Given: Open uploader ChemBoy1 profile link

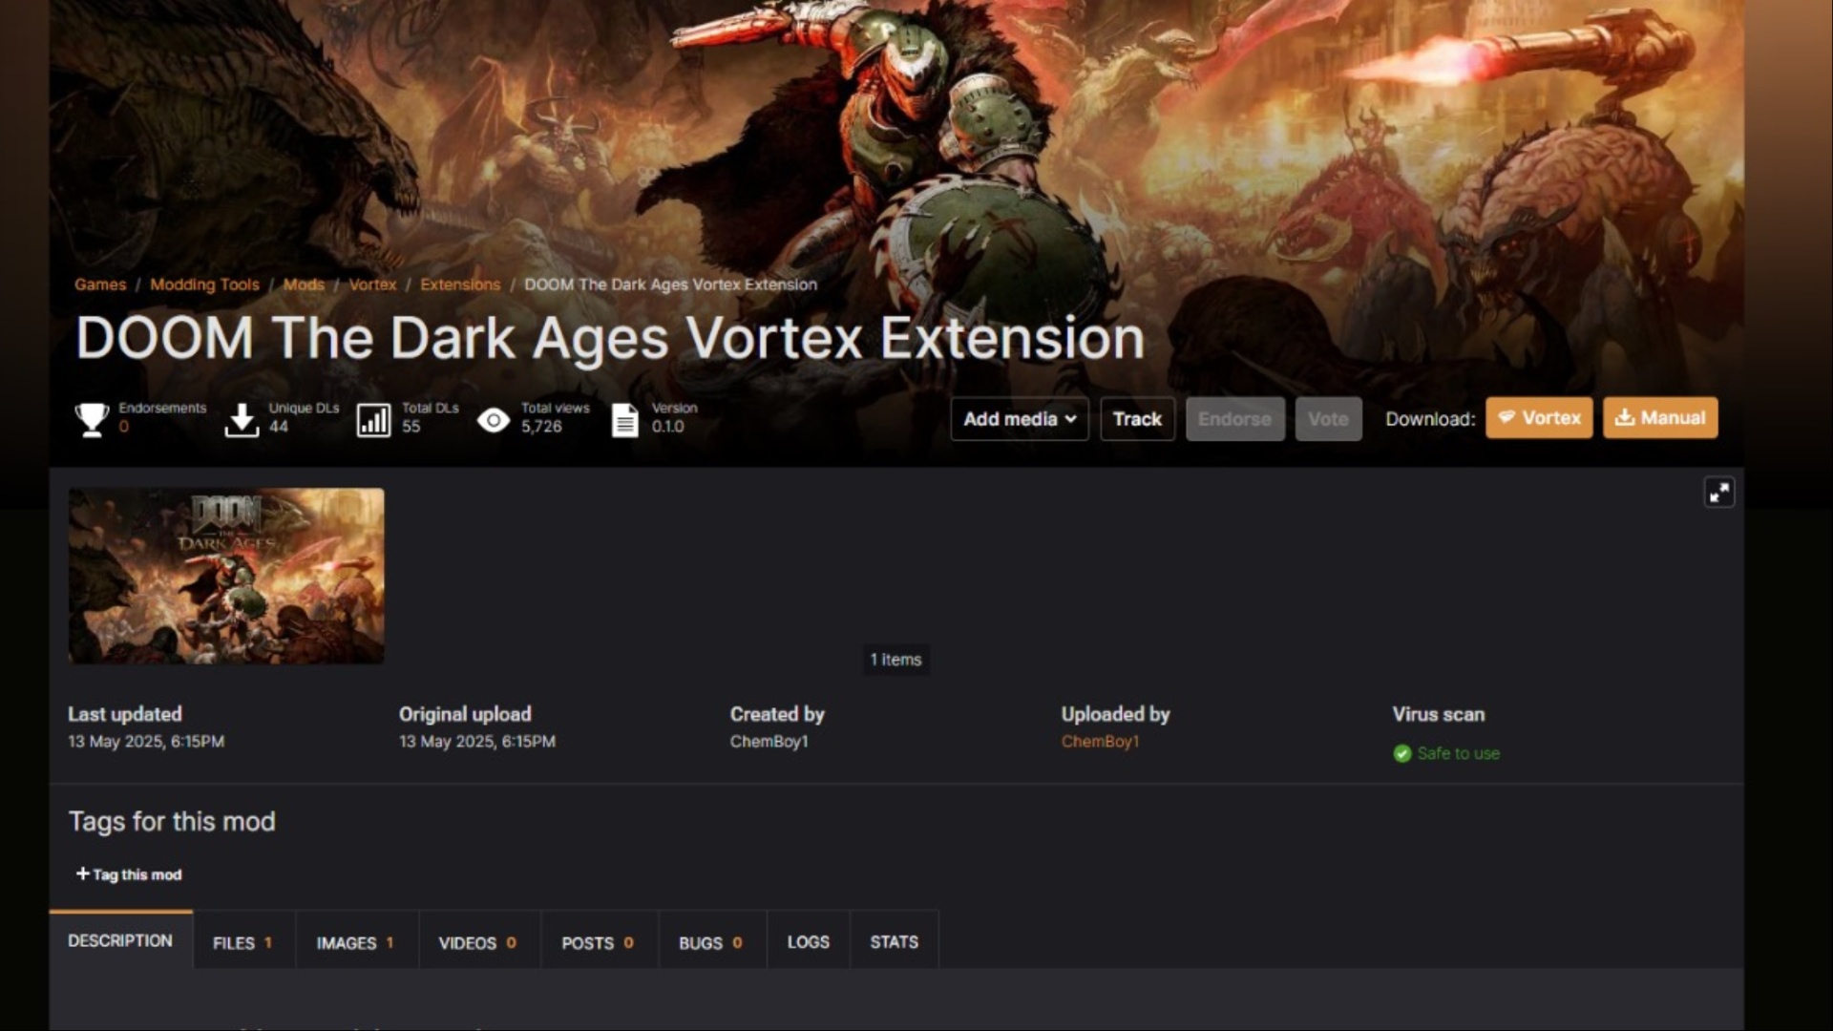Looking at the screenshot, I should pos(1100,742).
